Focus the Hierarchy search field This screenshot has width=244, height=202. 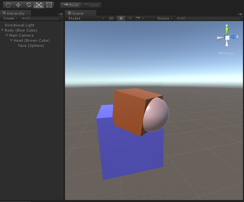pyautogui.click(x=40, y=18)
